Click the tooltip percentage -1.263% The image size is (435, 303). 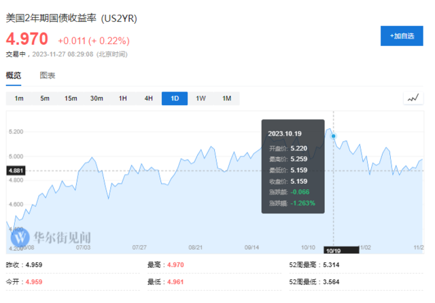click(302, 203)
